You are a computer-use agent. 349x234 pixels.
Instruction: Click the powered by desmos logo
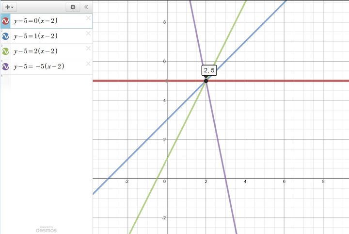(x=46, y=229)
